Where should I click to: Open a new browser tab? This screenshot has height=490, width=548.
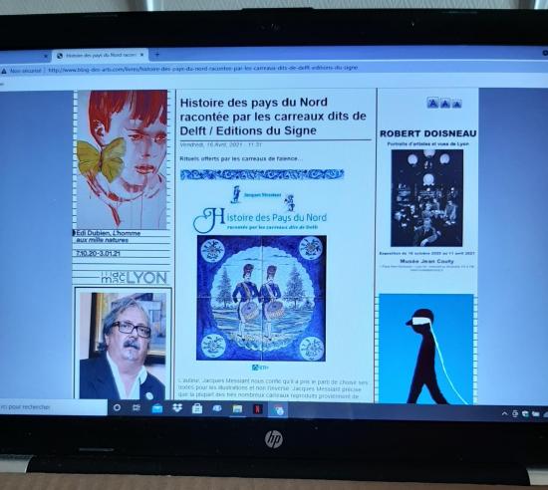click(x=156, y=55)
